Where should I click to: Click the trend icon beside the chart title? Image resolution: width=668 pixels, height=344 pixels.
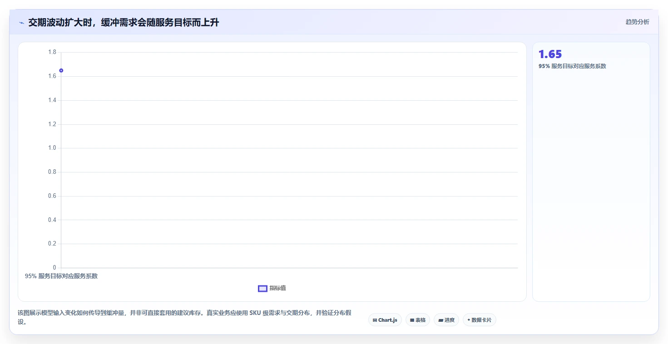coord(21,23)
